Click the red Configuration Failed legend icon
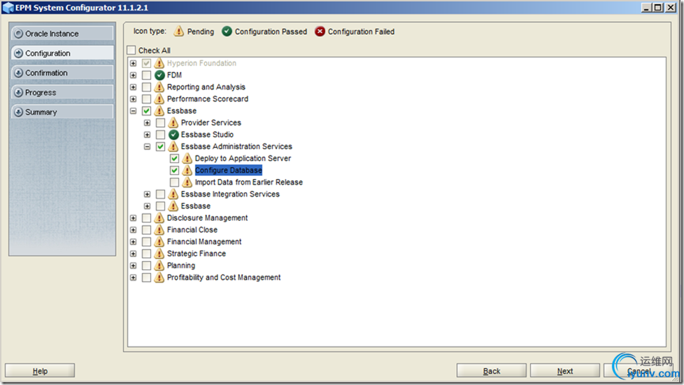The height and width of the screenshot is (385, 684). pos(320,31)
